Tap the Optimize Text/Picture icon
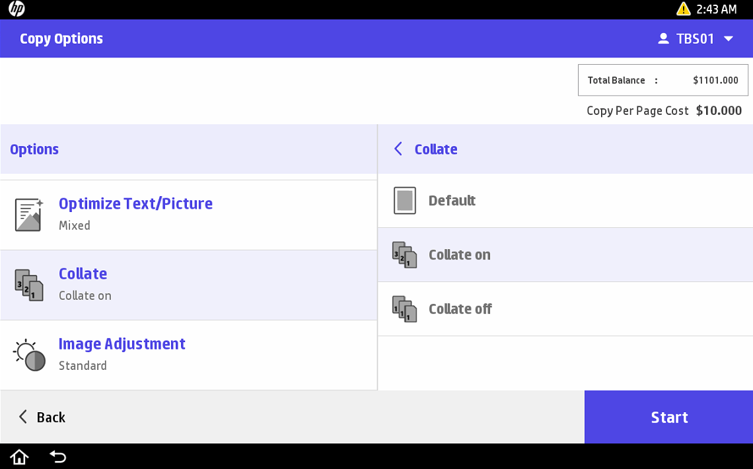Image resolution: width=753 pixels, height=469 pixels. click(x=29, y=215)
